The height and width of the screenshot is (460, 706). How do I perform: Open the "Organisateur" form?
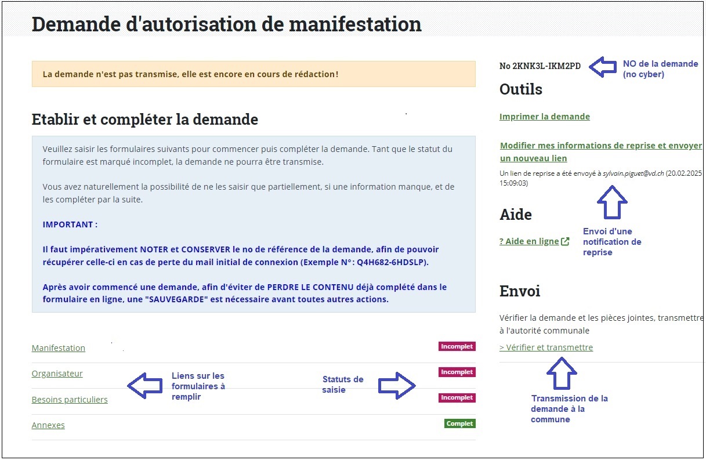[x=57, y=373]
